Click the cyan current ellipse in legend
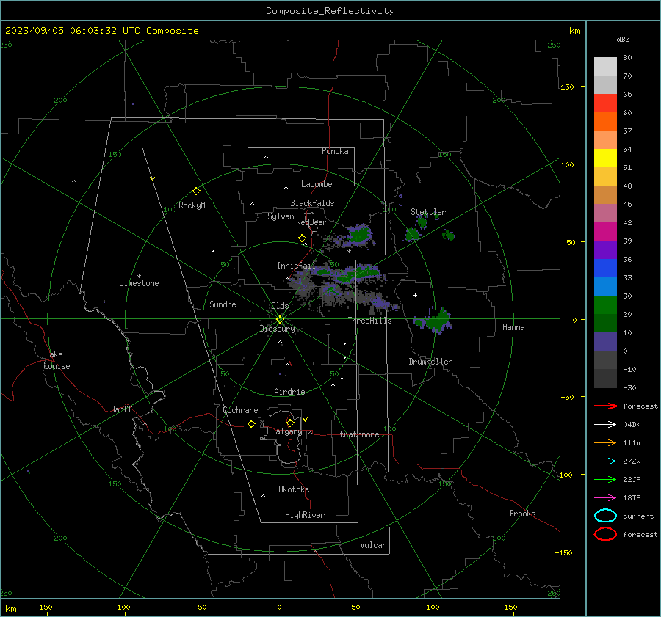Image resolution: width=661 pixels, height=617 pixels. 605,516
